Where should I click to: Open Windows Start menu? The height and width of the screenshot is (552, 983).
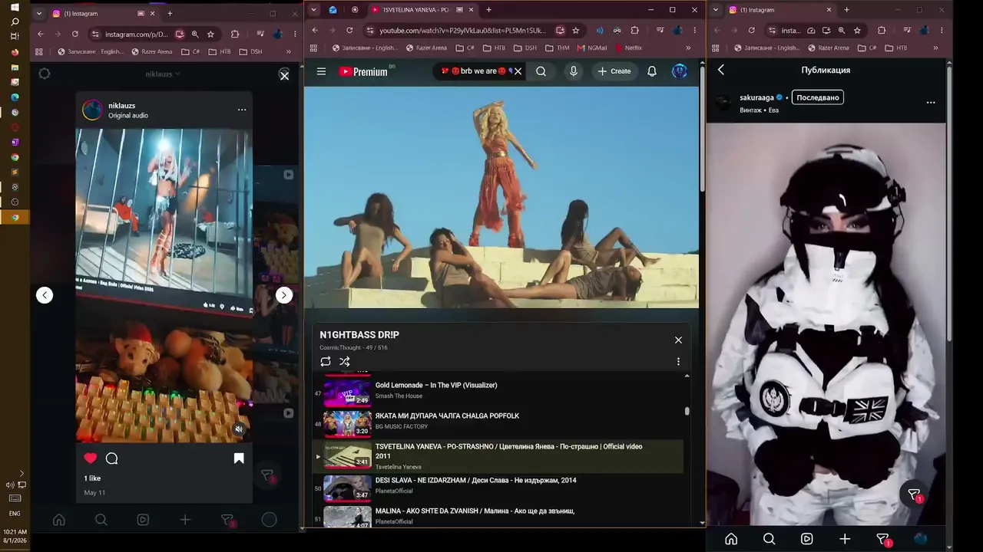point(15,7)
